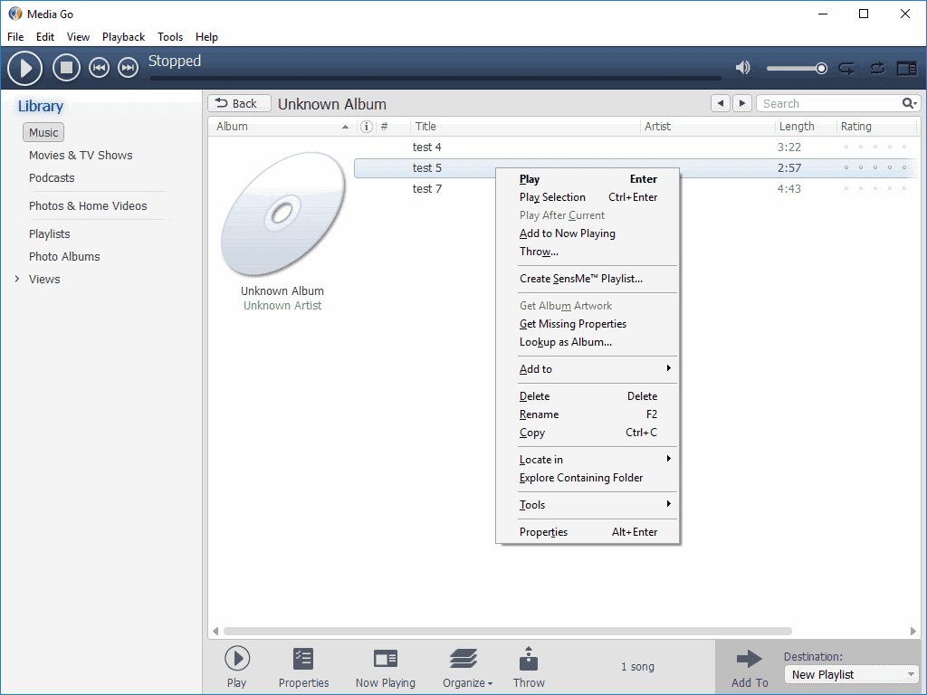Toggle repeat mode icon
Viewport: 927px width, 695px height.
pyautogui.click(x=846, y=69)
